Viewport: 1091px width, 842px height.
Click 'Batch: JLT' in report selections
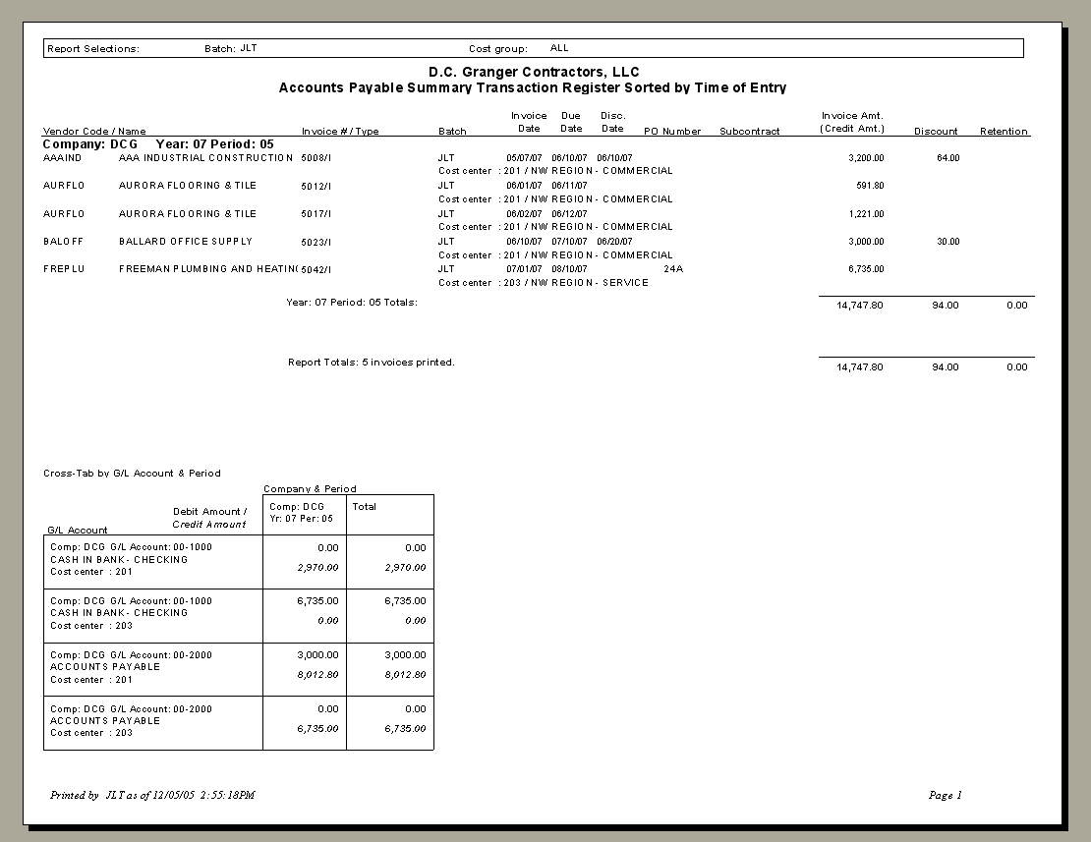230,48
